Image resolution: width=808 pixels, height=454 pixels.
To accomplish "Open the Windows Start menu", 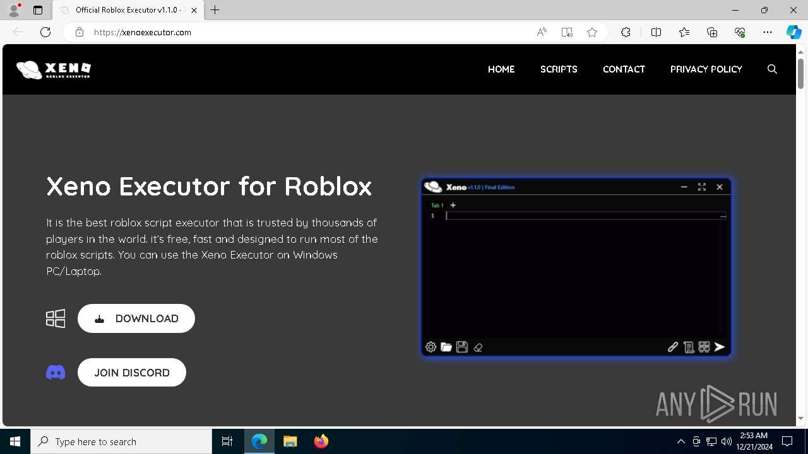I will 15,441.
